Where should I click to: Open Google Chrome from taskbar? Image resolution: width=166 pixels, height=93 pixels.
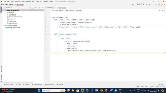click(101, 90)
